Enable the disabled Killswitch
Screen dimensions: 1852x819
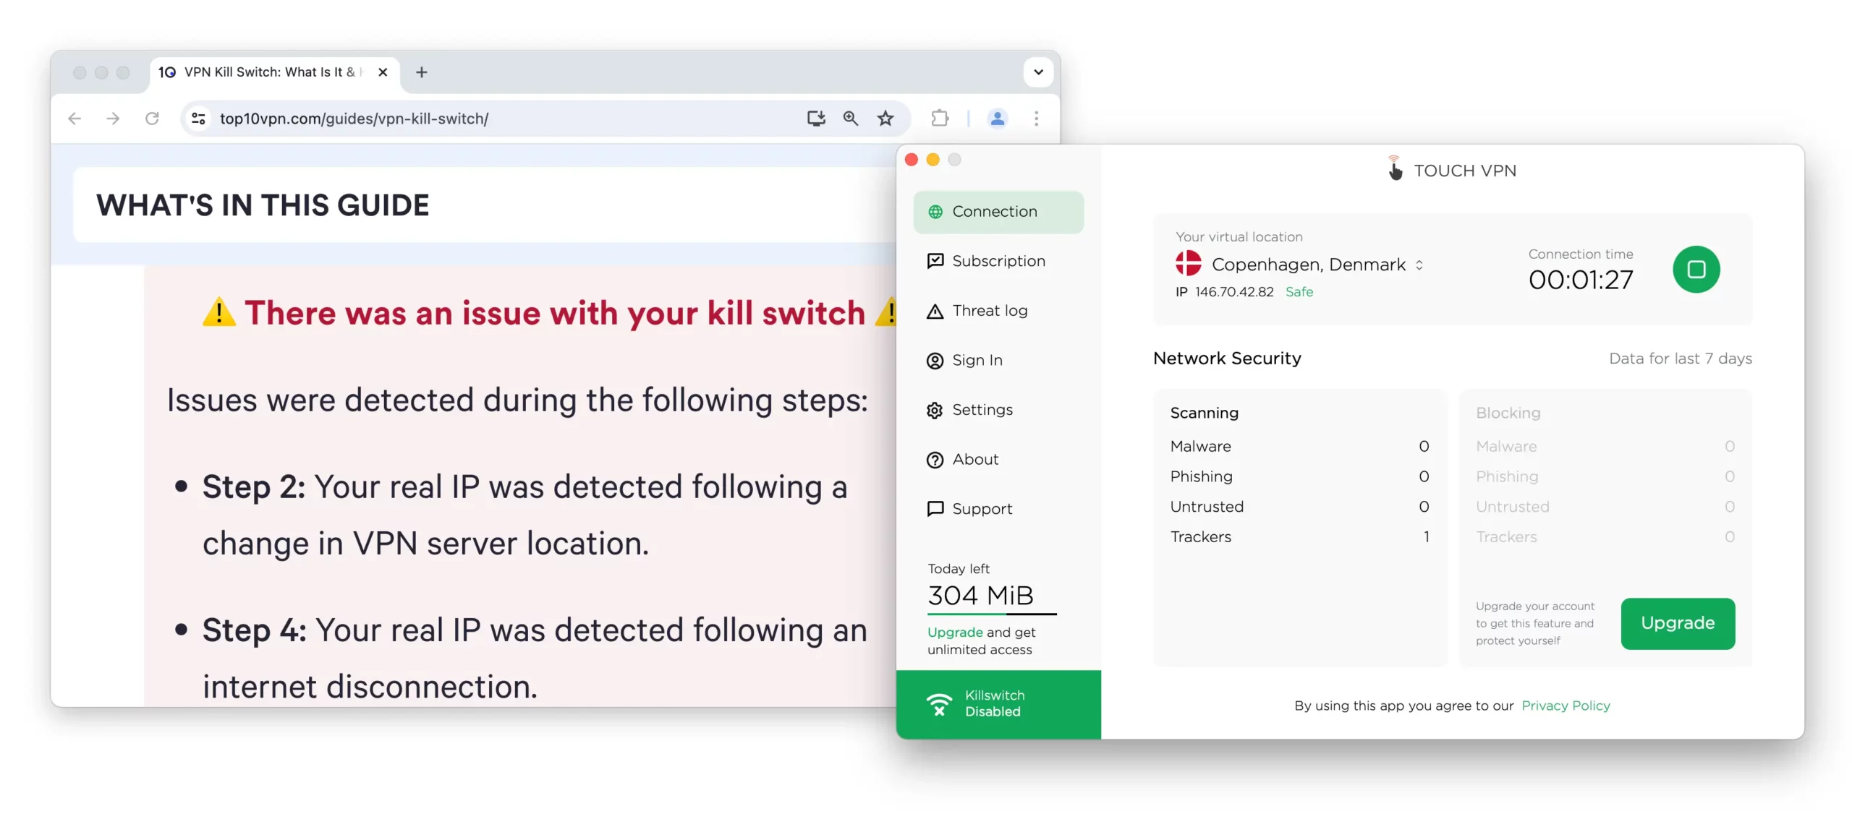point(998,703)
